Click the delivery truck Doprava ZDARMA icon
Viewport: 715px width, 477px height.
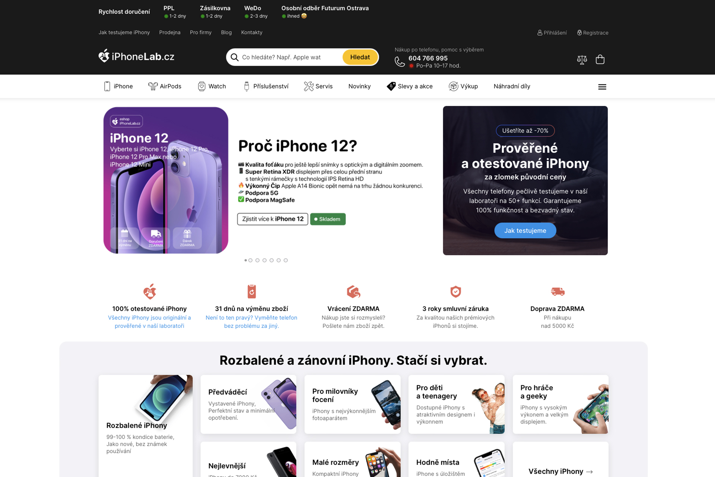[x=557, y=291]
